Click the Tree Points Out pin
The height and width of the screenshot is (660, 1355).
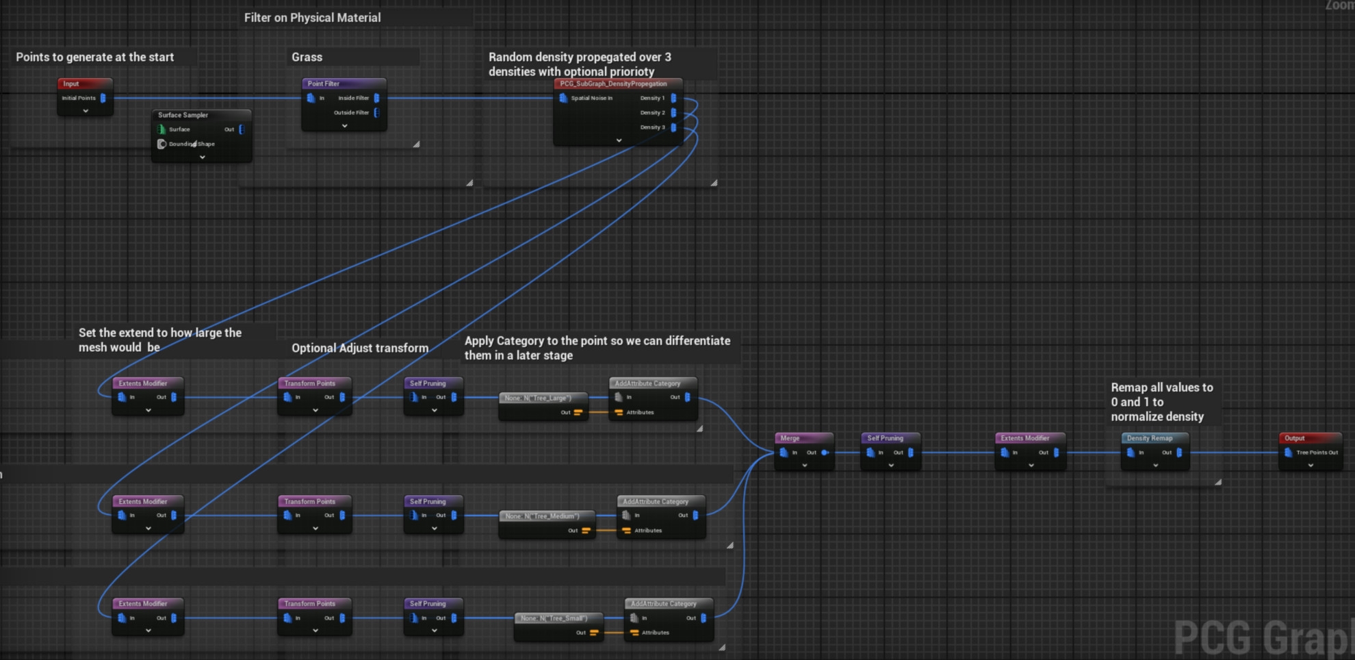tap(1289, 453)
